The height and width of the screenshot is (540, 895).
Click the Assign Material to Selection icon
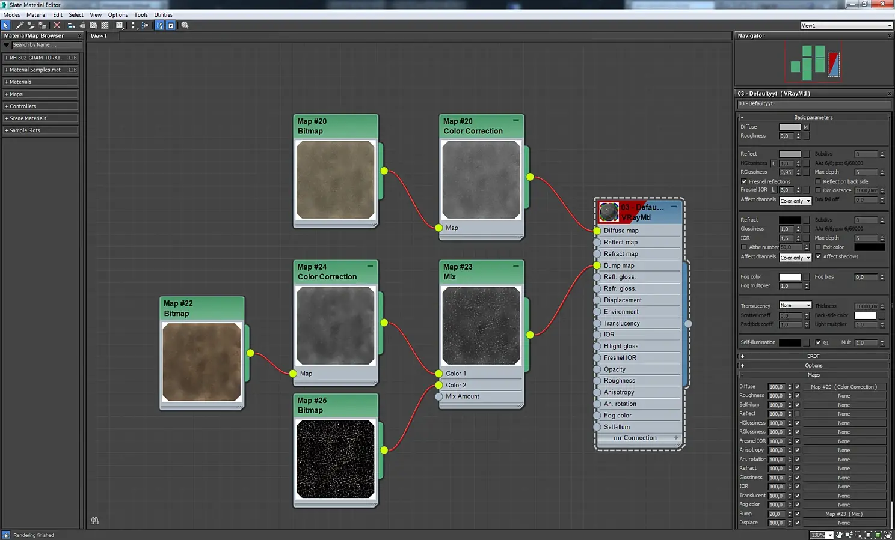click(43, 25)
